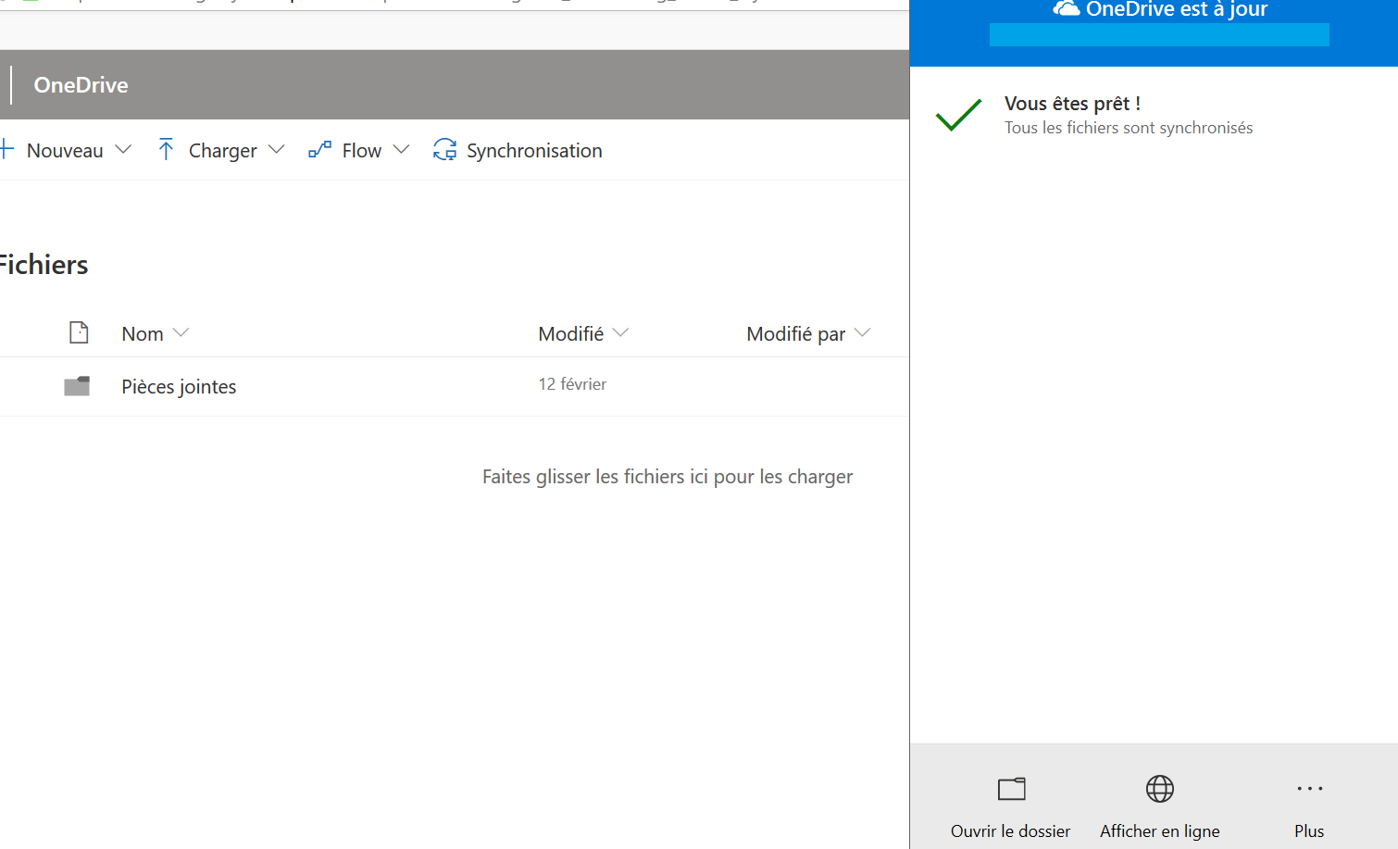
Task: Sort by Modifié column header
Action: 571,334
